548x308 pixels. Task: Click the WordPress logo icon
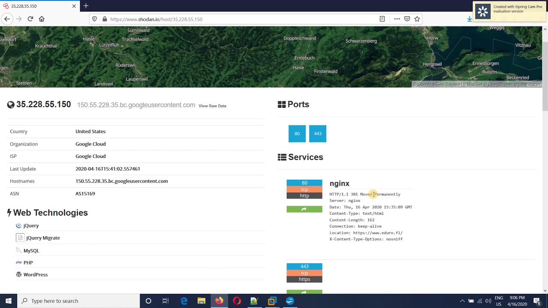pos(19,275)
